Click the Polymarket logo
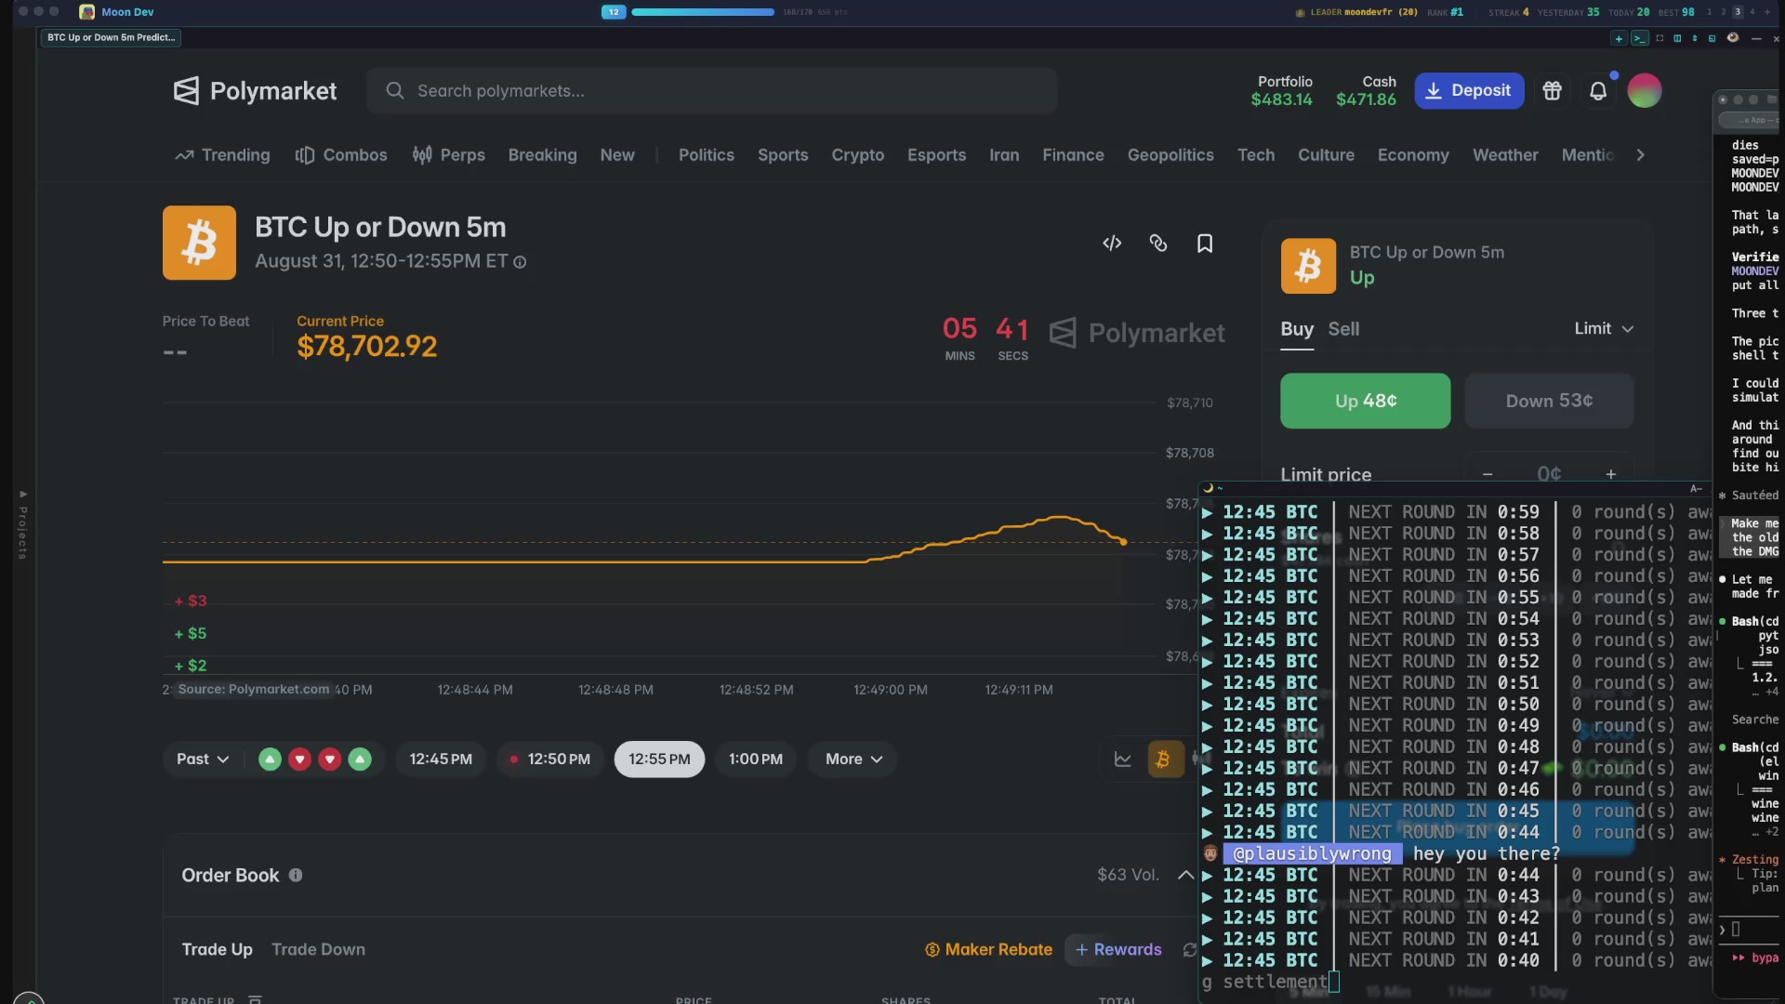Screen dimensions: 1785x1004 click(255, 91)
